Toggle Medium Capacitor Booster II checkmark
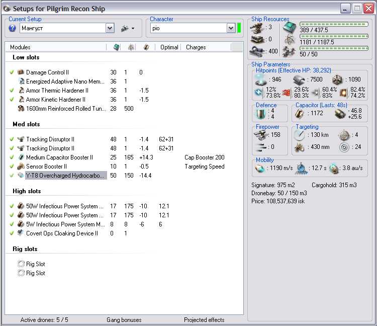The width and height of the screenshot is (377, 326). (12, 157)
